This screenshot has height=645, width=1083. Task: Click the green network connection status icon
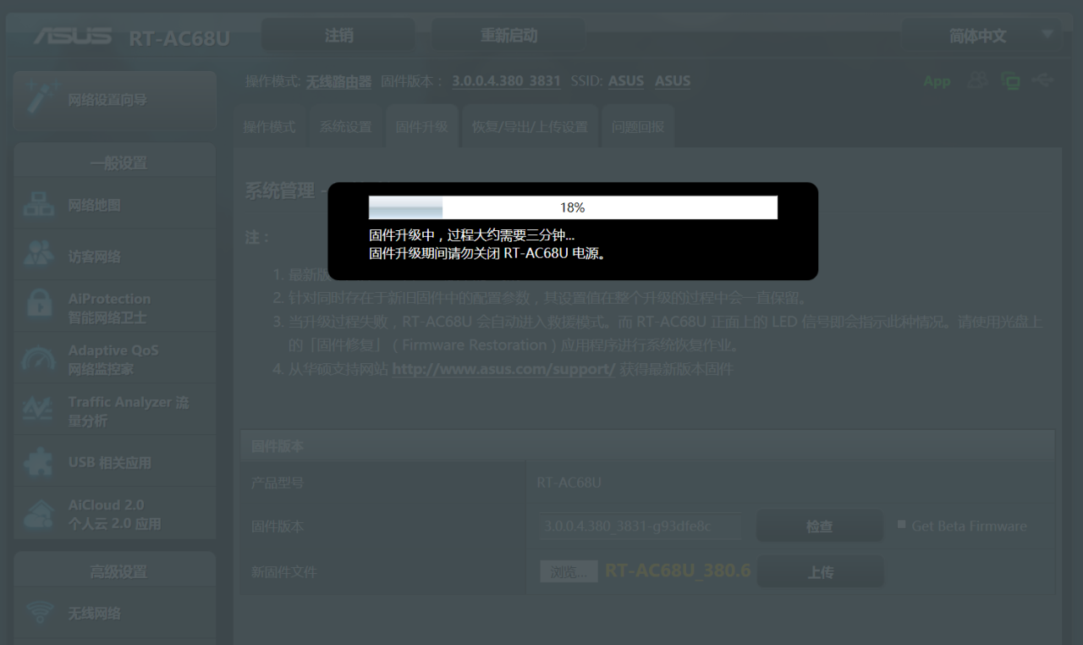[x=1010, y=80]
